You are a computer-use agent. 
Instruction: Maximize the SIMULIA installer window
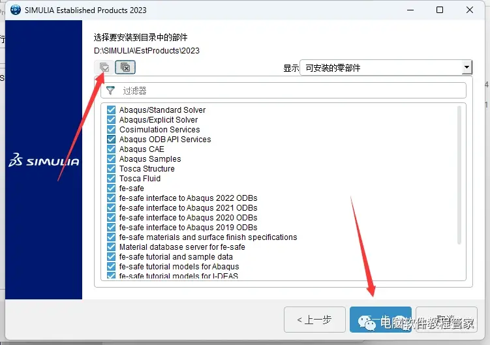(x=440, y=10)
